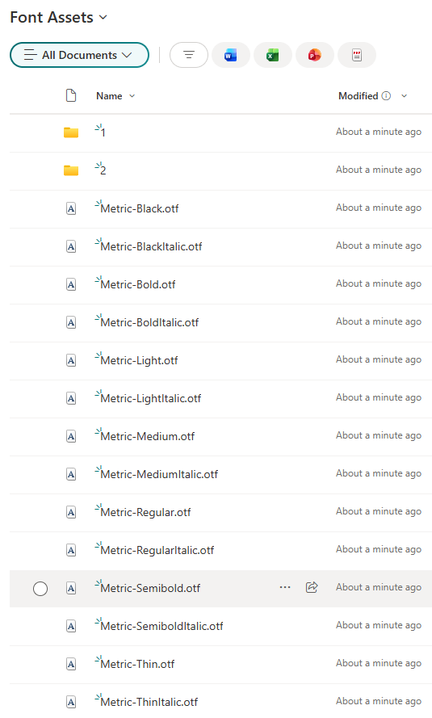
Task: Open the All Documents view dropdown
Action: pos(79,55)
